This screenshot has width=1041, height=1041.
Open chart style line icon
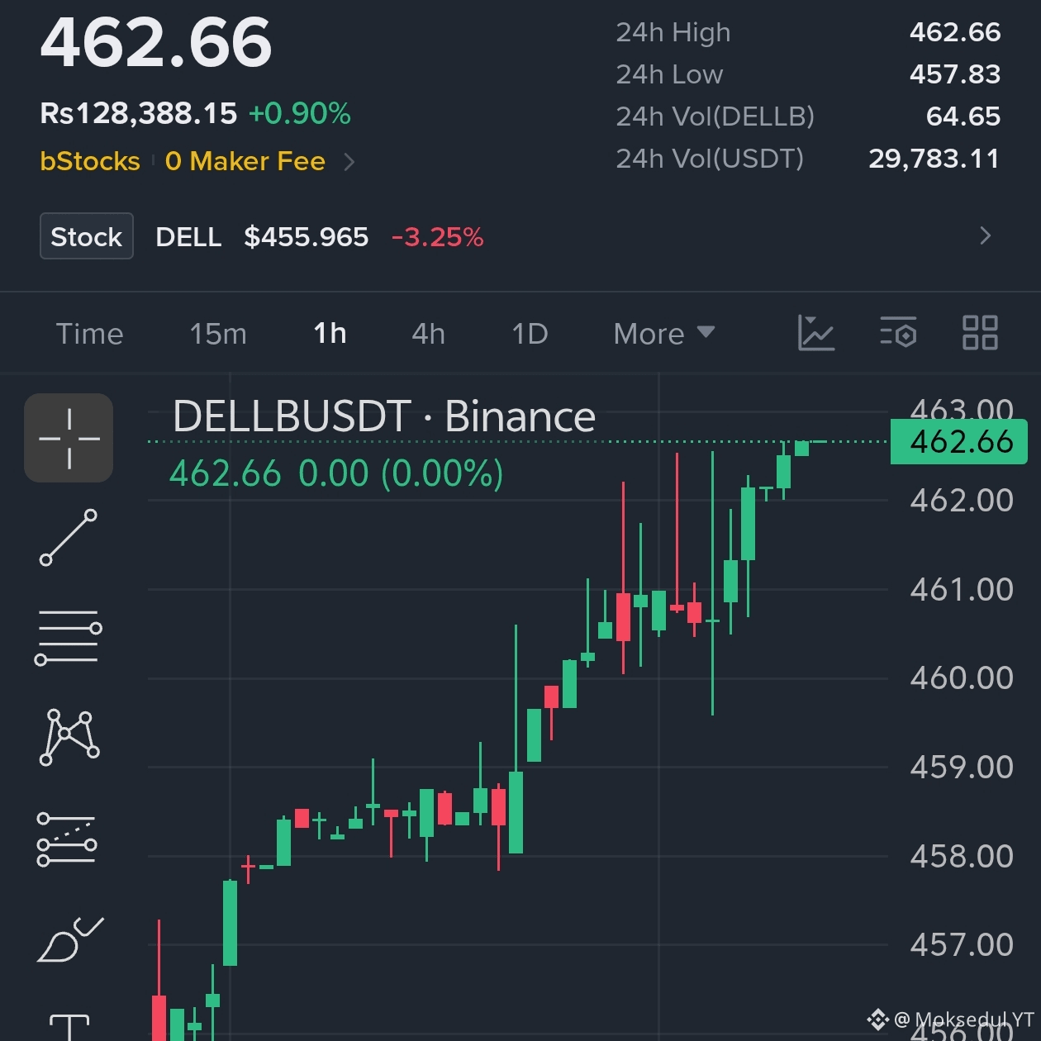(x=816, y=333)
